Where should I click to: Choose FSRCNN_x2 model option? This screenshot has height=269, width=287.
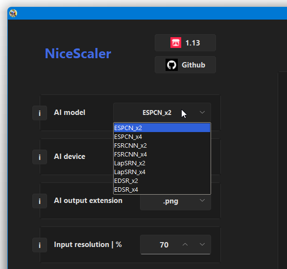click(x=162, y=145)
